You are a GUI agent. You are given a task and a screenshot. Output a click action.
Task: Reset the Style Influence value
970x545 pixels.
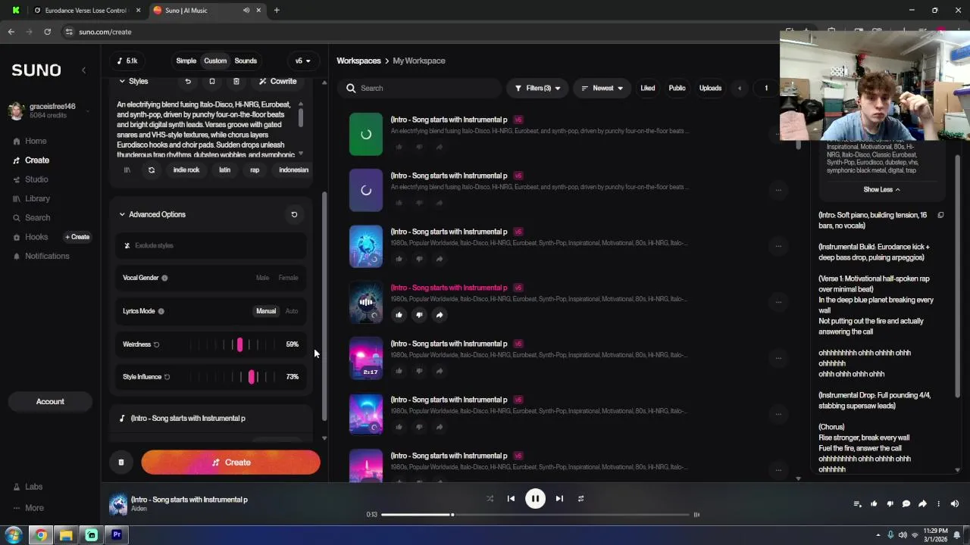click(x=167, y=377)
